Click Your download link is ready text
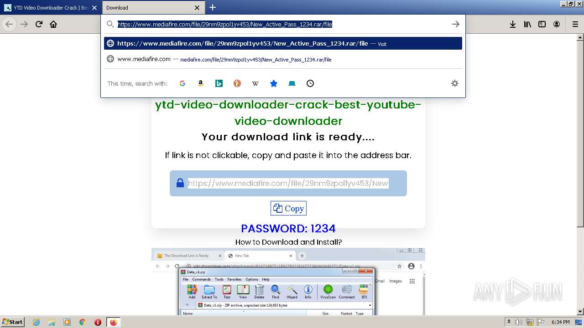 (288, 137)
